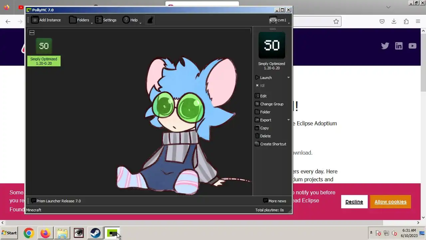Collapse the instance group header
426x240 pixels.
32,33
